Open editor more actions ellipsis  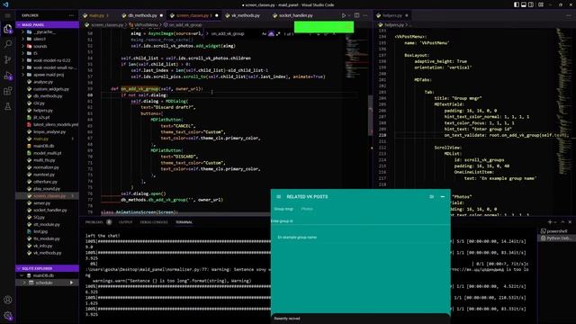coord(365,15)
